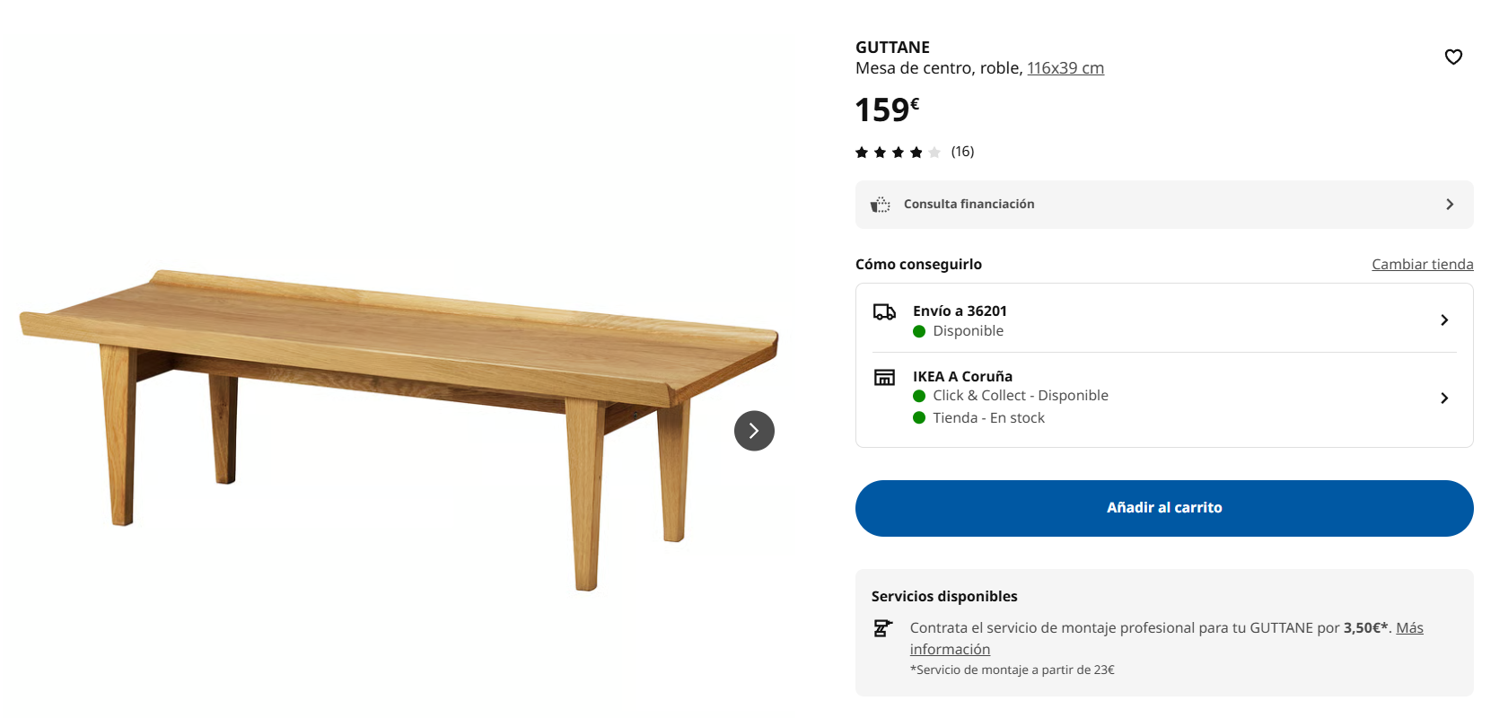Click the green Click & Collect availability dot
1508x718 pixels.
click(919, 396)
